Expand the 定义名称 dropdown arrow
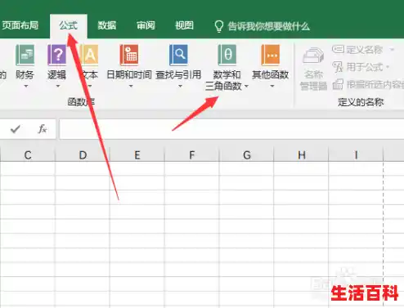Viewport: 404px width, 308px height. (392, 49)
